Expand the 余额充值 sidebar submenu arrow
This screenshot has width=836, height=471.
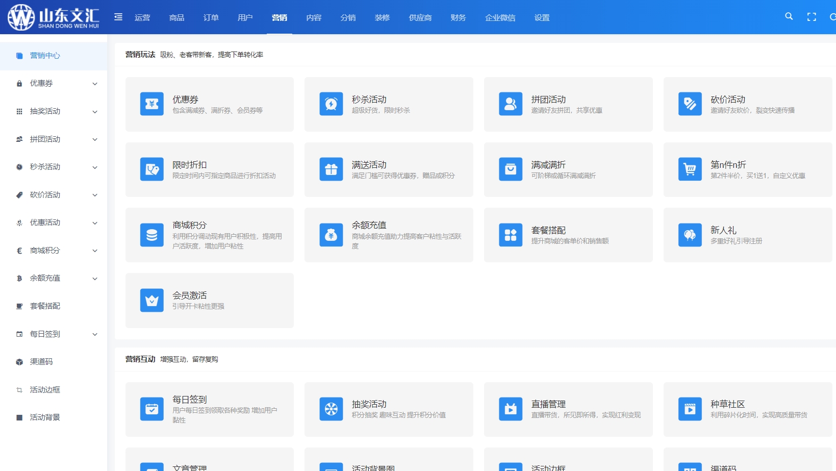[x=95, y=279]
